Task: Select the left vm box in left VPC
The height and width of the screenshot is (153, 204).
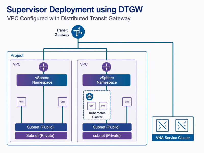Action: click(21, 102)
